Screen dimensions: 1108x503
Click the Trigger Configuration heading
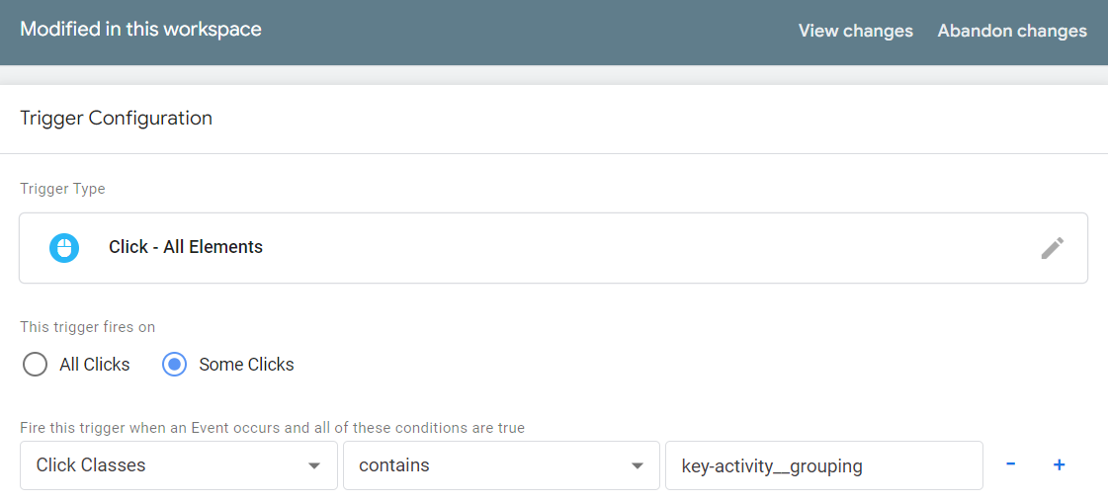click(x=116, y=119)
